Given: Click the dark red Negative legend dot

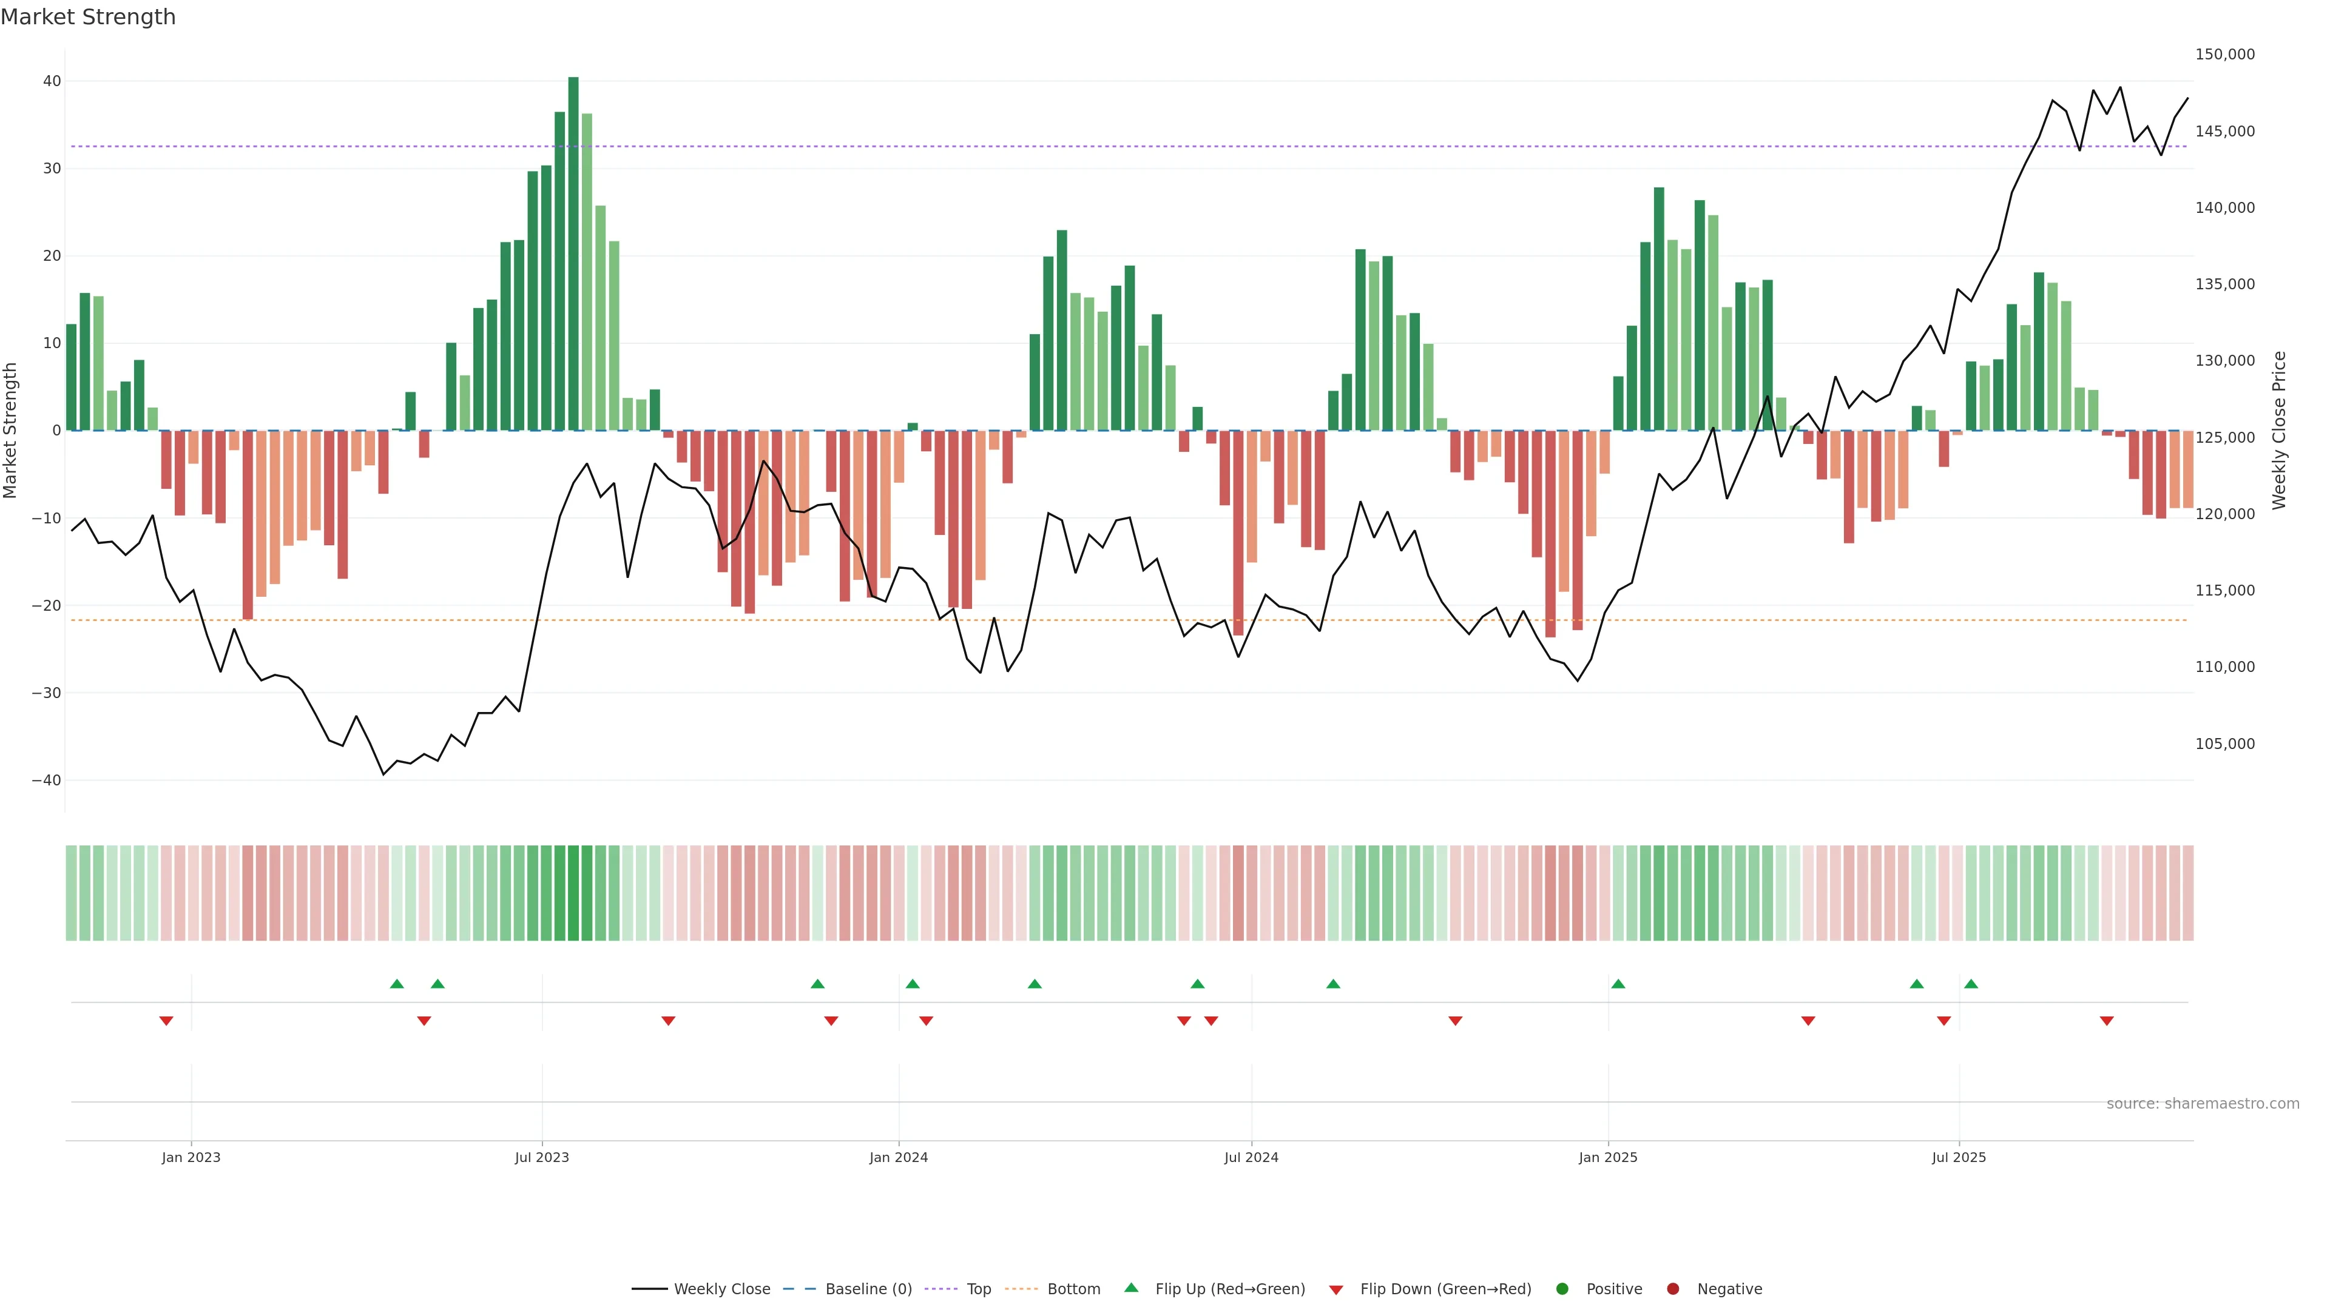Looking at the screenshot, I should coord(1672,1288).
